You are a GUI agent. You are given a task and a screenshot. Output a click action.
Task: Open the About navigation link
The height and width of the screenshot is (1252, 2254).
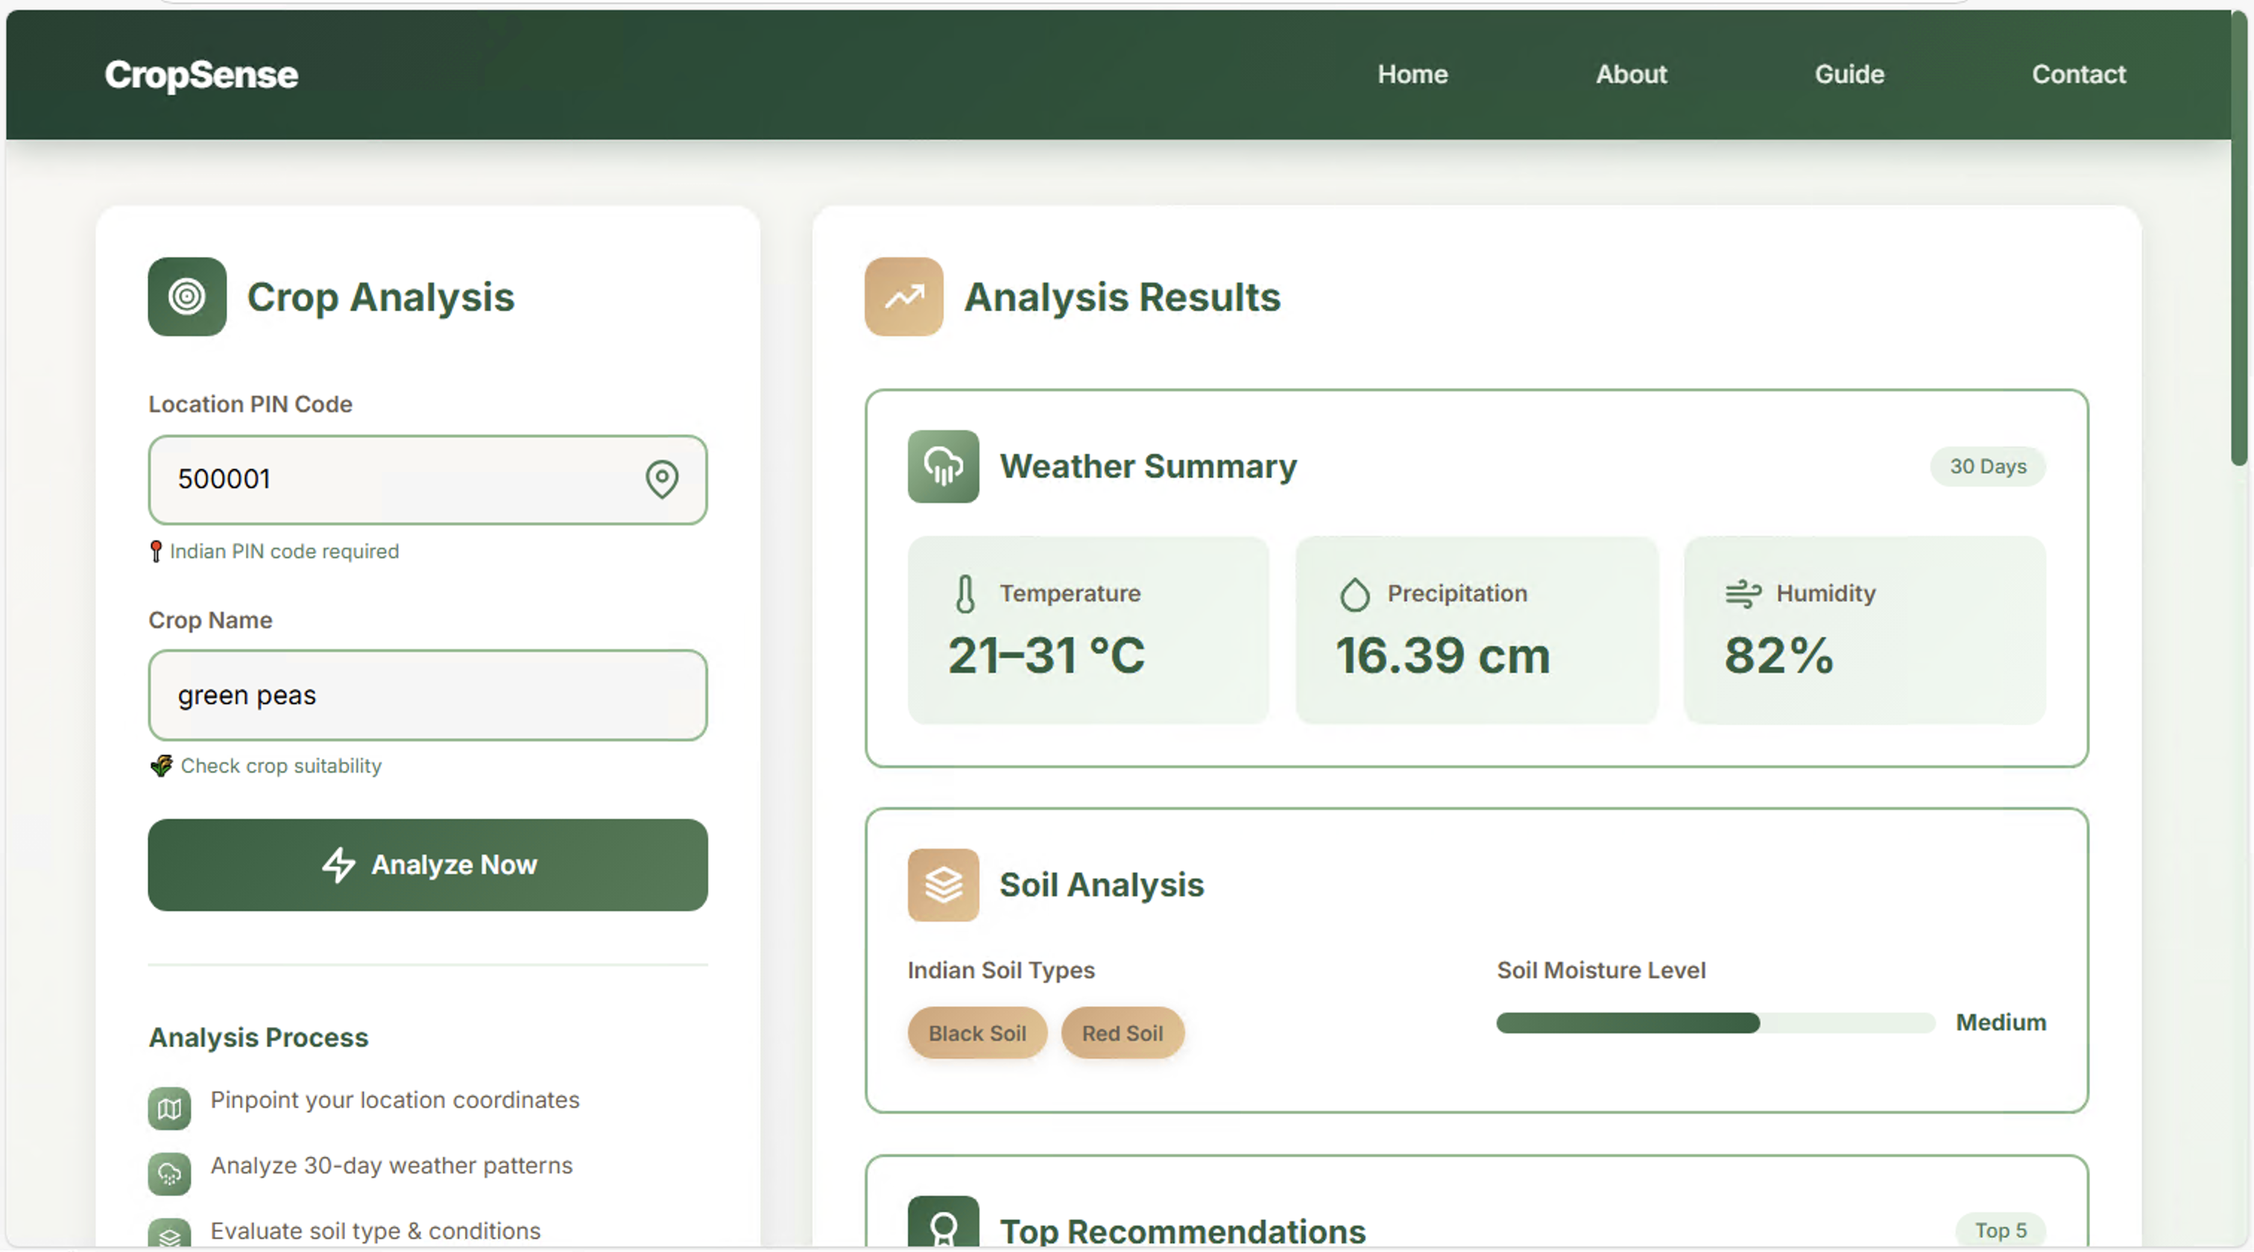1631,75
